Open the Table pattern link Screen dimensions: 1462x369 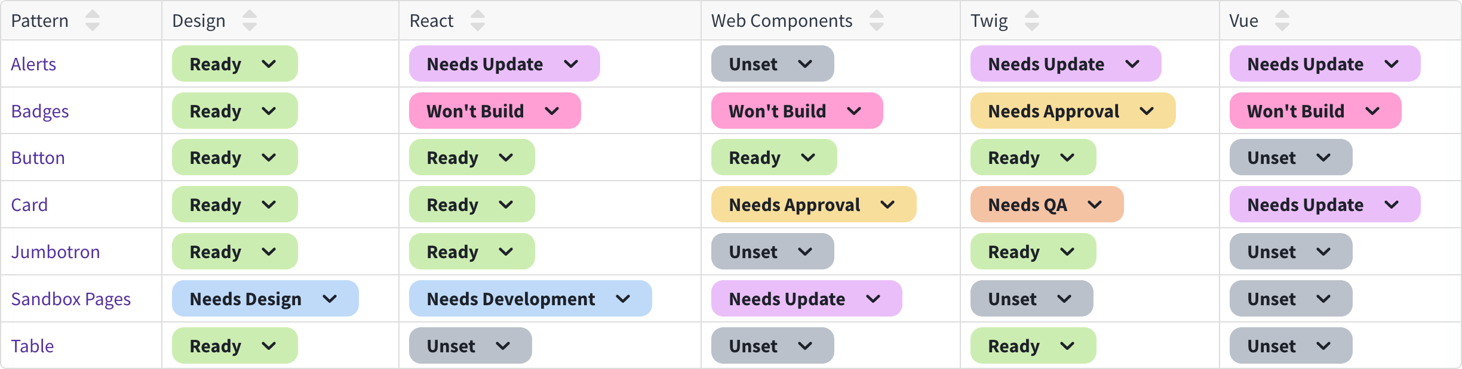(x=32, y=345)
